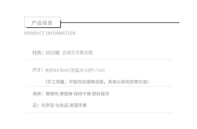Click the 密封保存 text

point(100,94)
